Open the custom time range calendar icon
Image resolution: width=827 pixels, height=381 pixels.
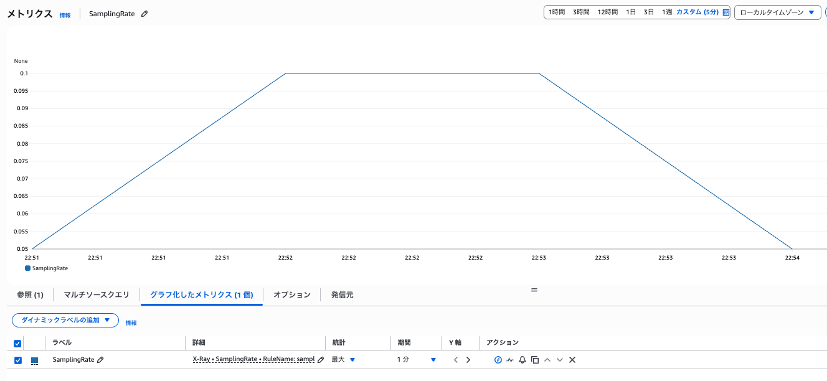point(725,12)
